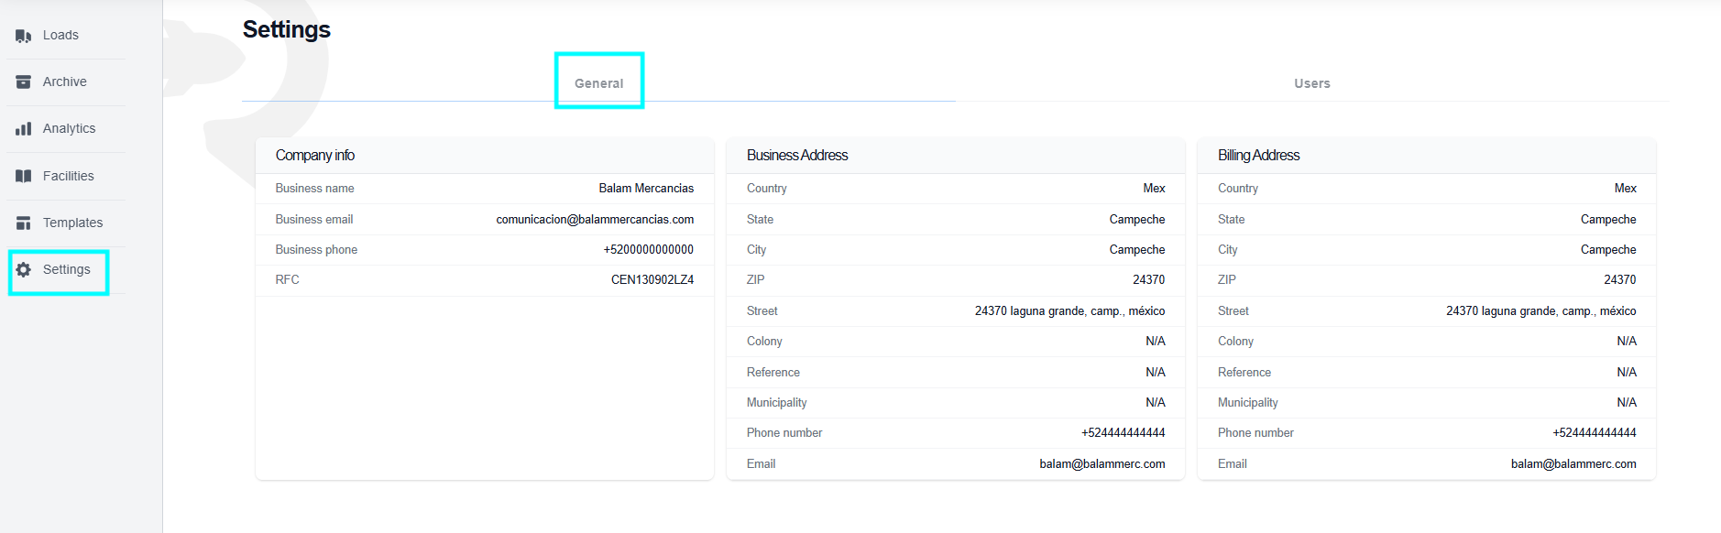Click Business Address country value Mex

[1154, 189]
